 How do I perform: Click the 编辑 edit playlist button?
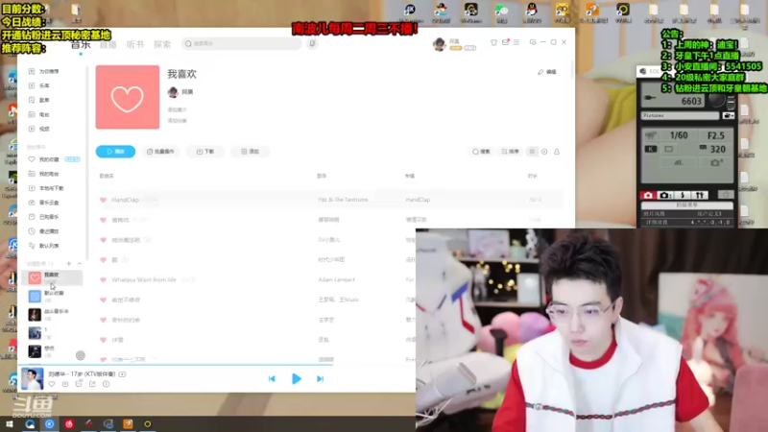tap(547, 72)
